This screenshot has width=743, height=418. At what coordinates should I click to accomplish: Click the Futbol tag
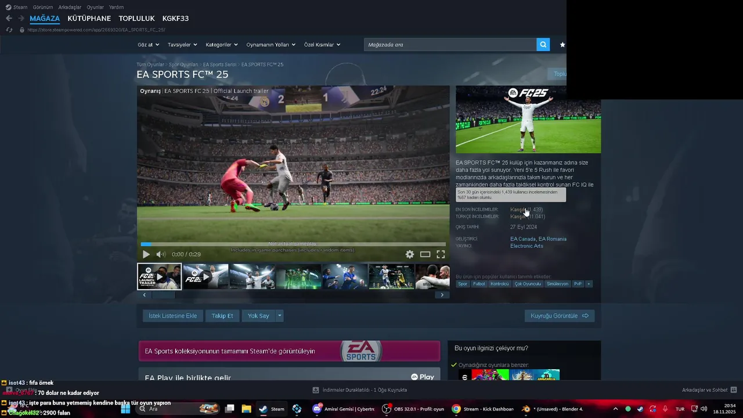point(479,284)
